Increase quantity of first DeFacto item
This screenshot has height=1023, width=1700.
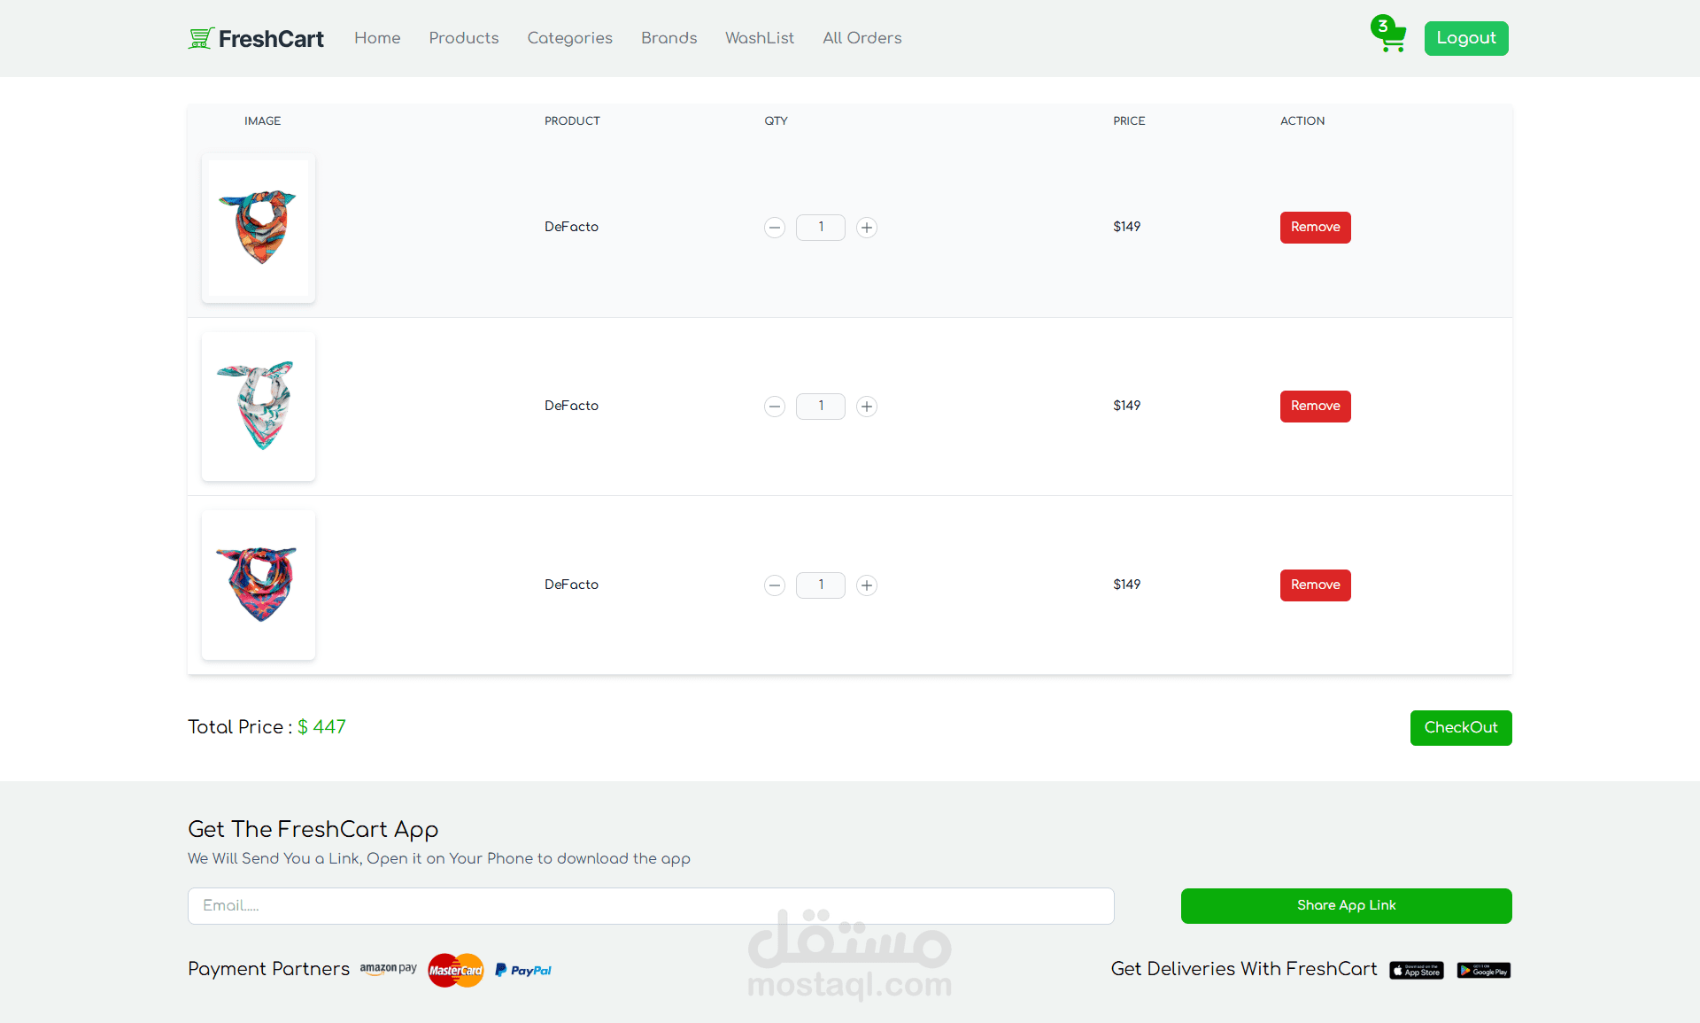(867, 228)
